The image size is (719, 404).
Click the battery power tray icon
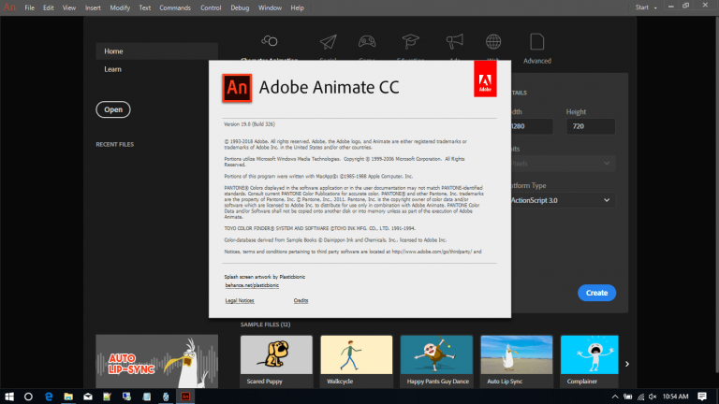[x=628, y=397]
